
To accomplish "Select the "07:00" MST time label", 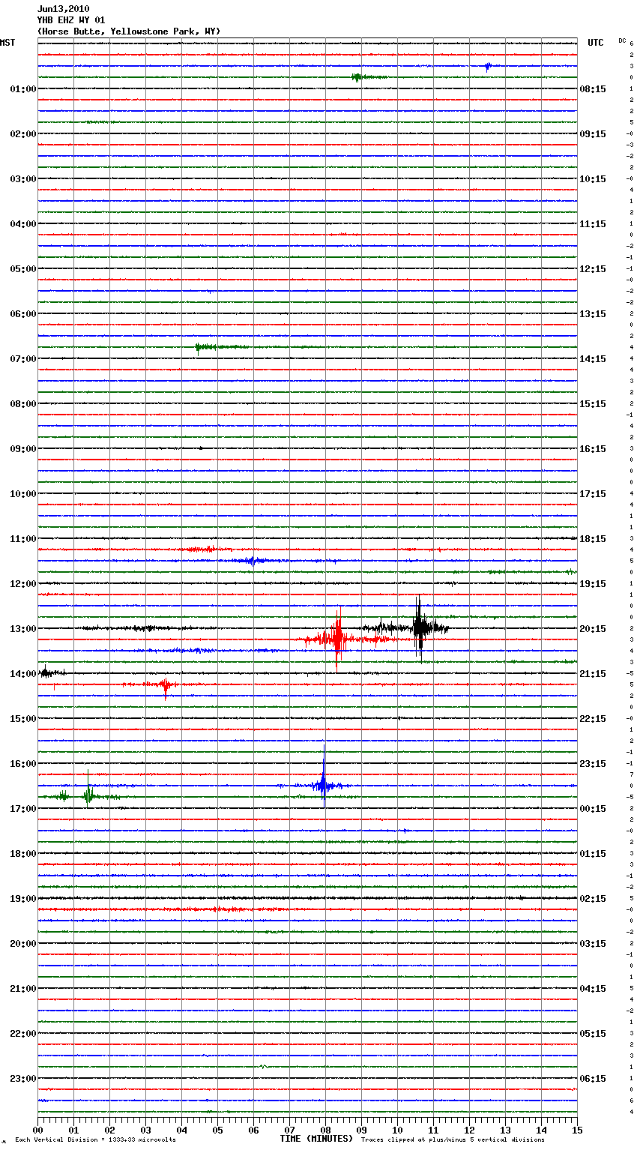I will (23, 359).
